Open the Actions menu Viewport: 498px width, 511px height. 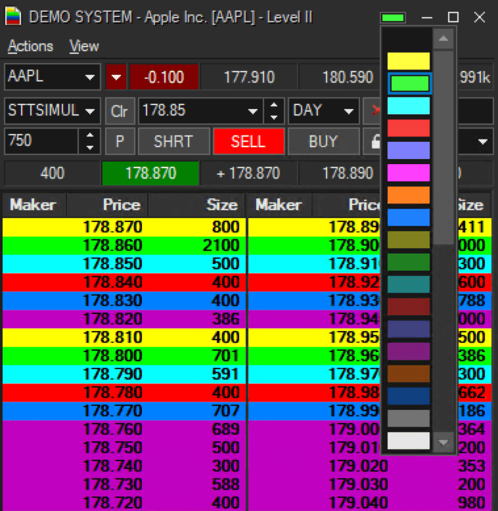[x=30, y=46]
